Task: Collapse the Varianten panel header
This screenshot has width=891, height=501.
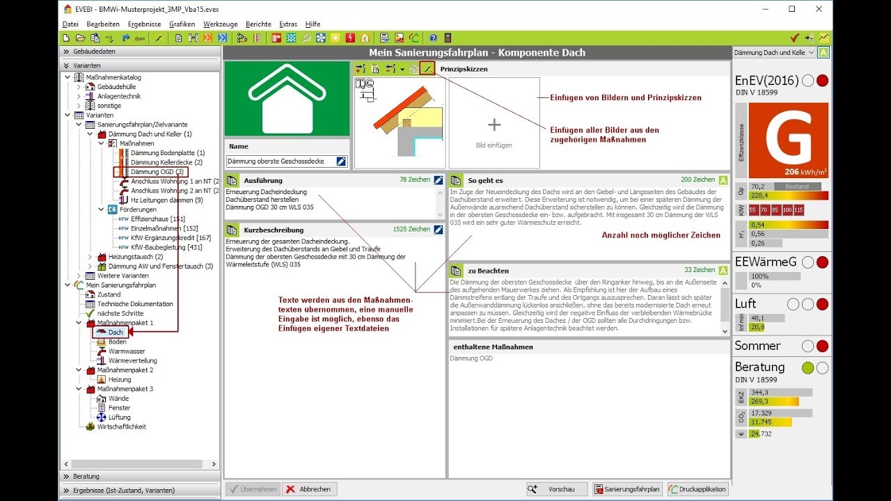Action: (141, 65)
